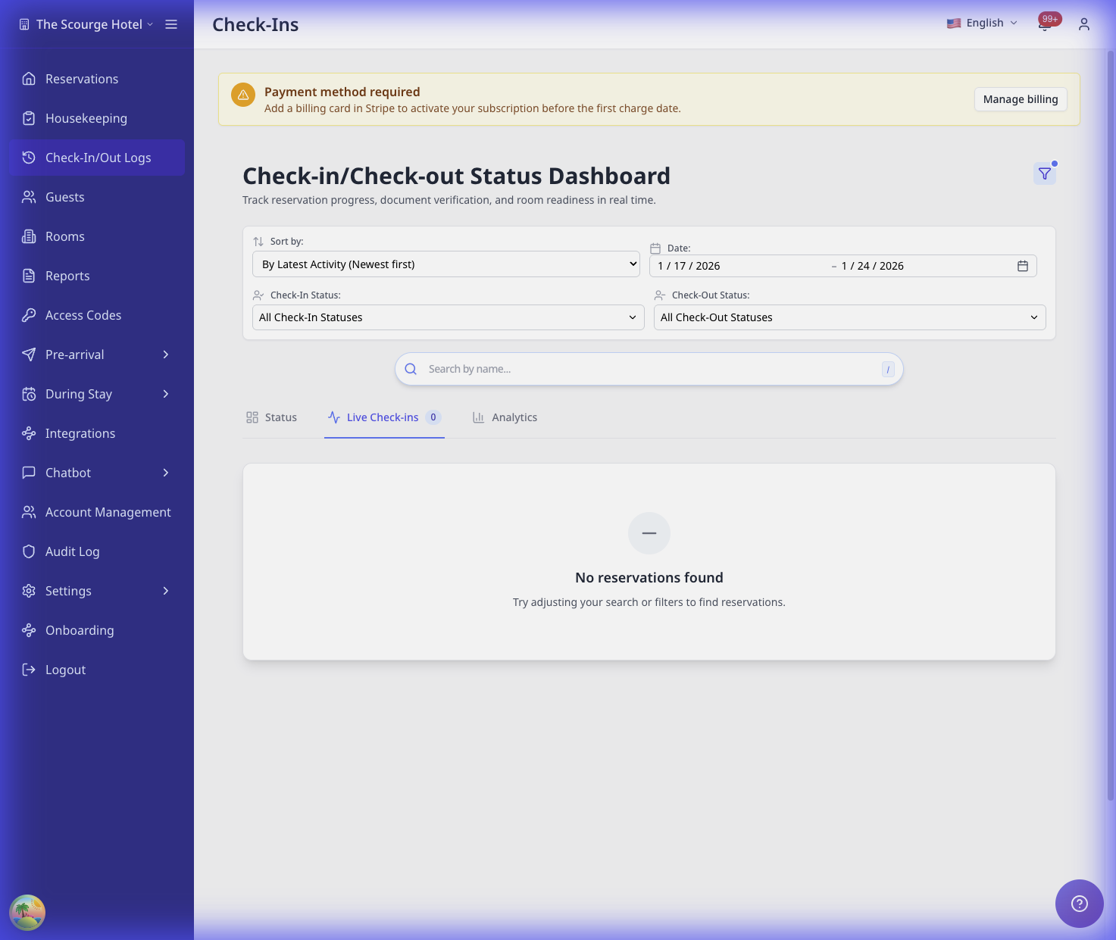Click the Manage billing button

pyautogui.click(x=1020, y=99)
